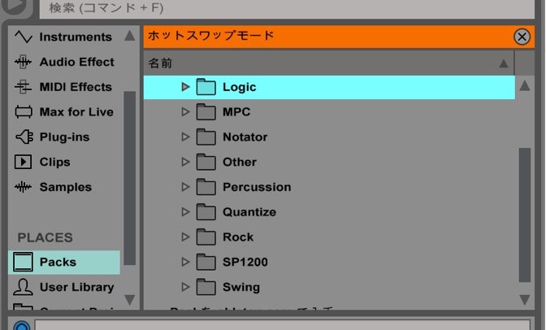Open Packs in Places
This screenshot has width=546, height=330.
coord(64,262)
